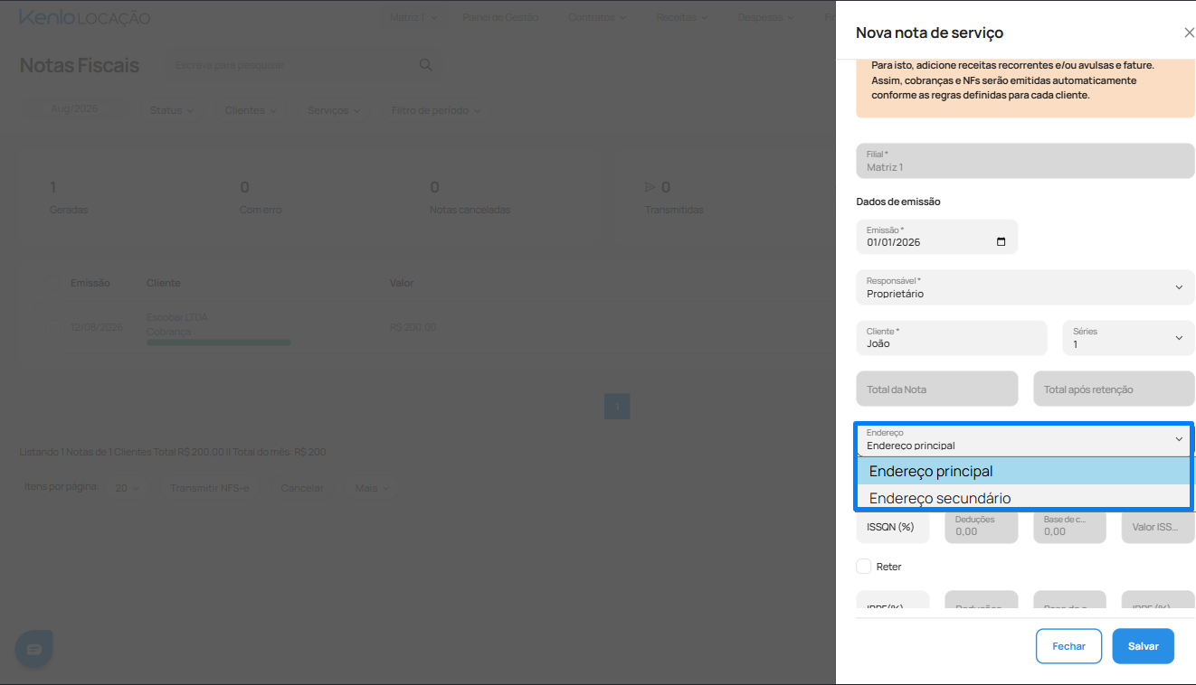Click the Geradas counter card

click(x=69, y=198)
